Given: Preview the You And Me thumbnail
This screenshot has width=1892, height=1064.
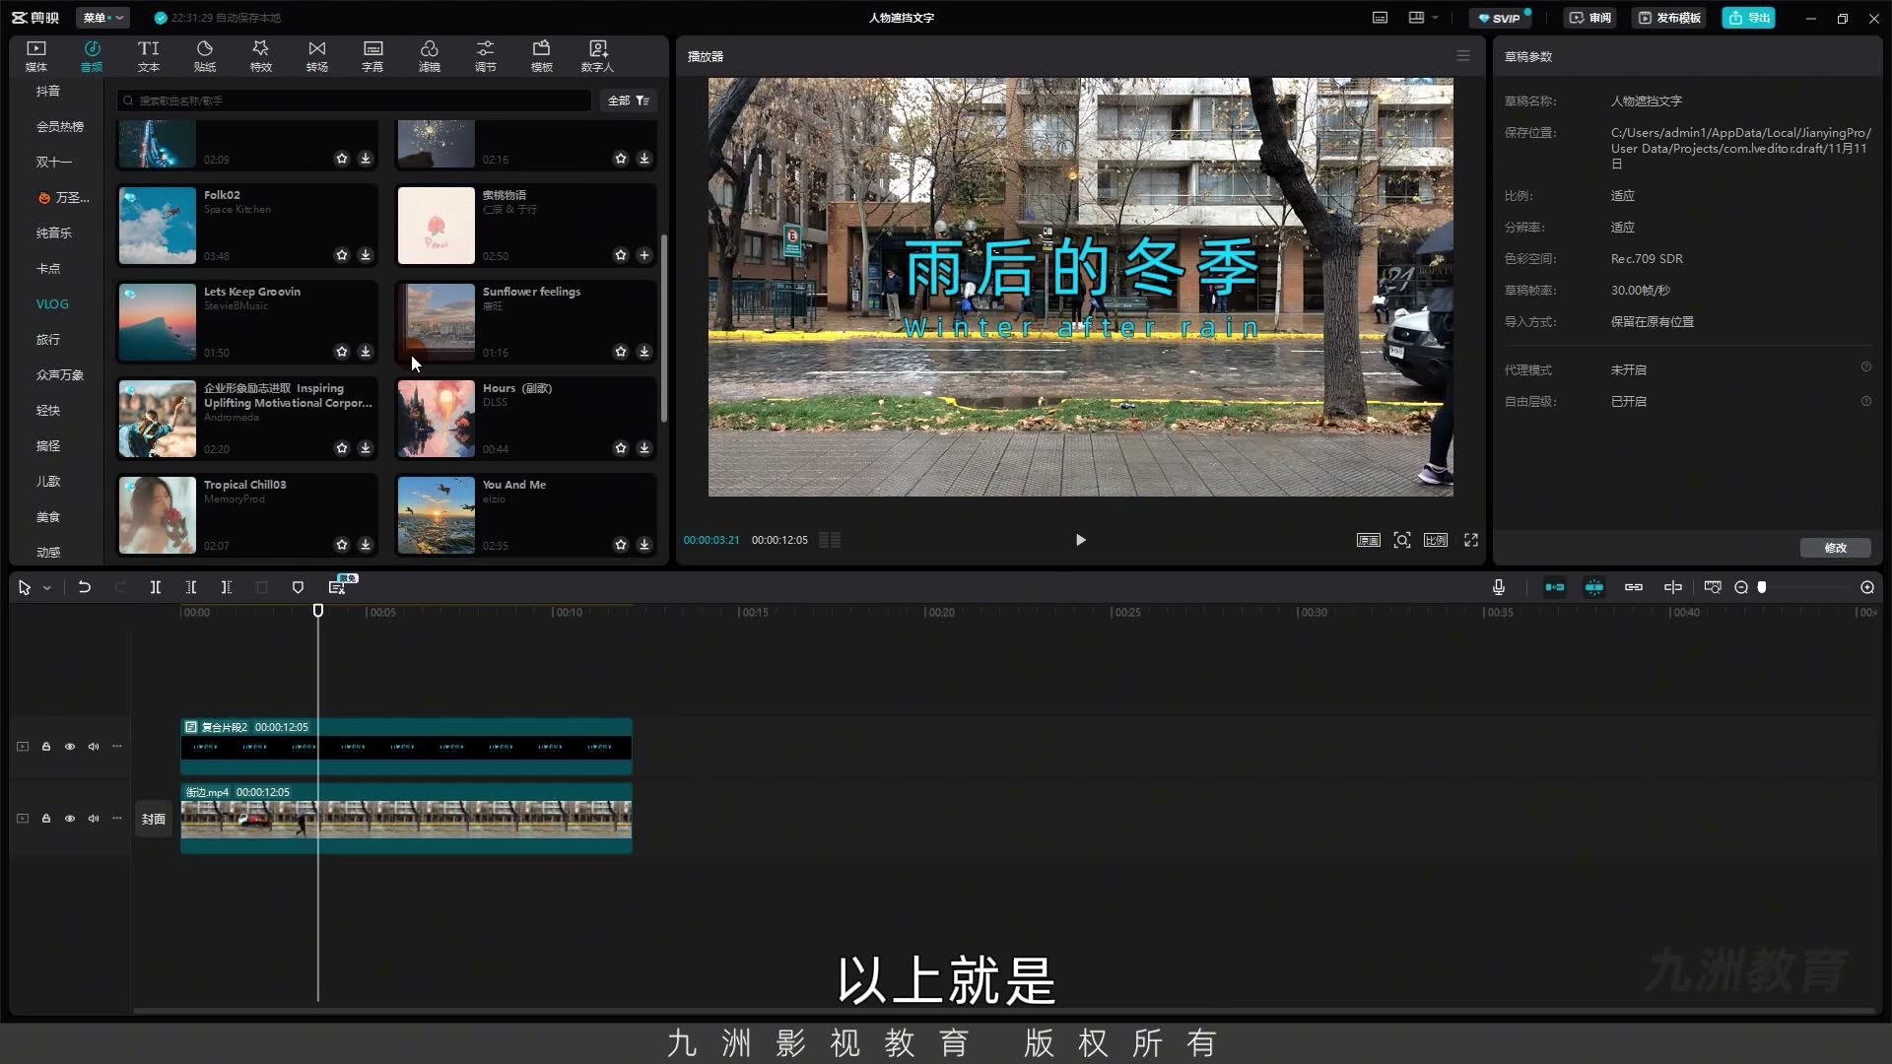Looking at the screenshot, I should [x=436, y=515].
